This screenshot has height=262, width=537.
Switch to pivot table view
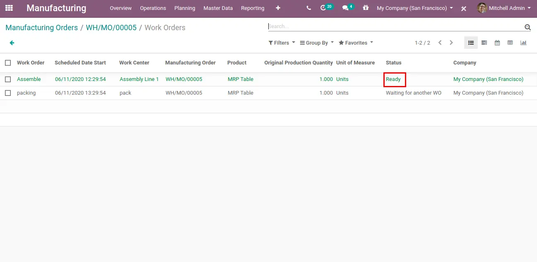pyautogui.click(x=510, y=43)
